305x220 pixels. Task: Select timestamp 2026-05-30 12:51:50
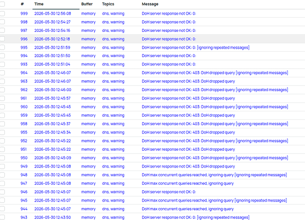[x=52, y=56]
